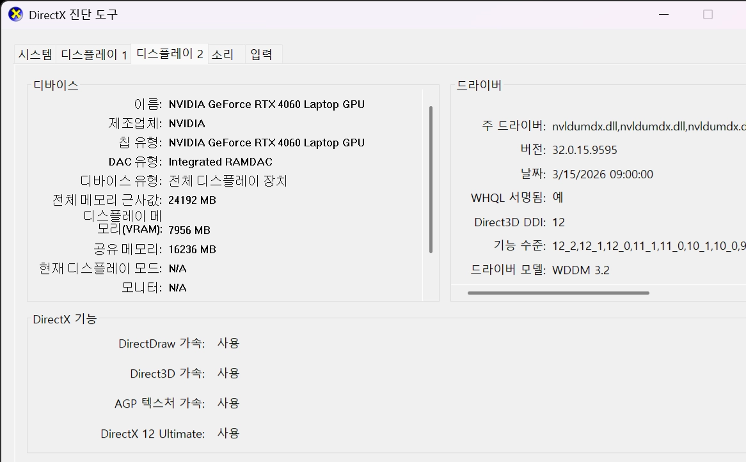Click the 모니터 N/A value
The width and height of the screenshot is (746, 462).
point(177,288)
